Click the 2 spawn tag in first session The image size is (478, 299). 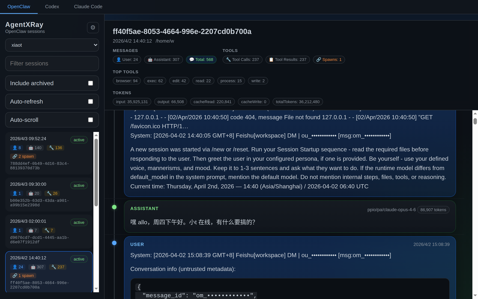[23, 156]
